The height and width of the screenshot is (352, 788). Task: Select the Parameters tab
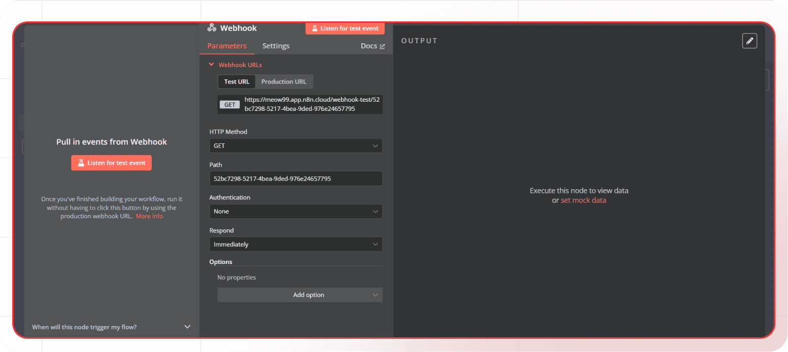227,46
